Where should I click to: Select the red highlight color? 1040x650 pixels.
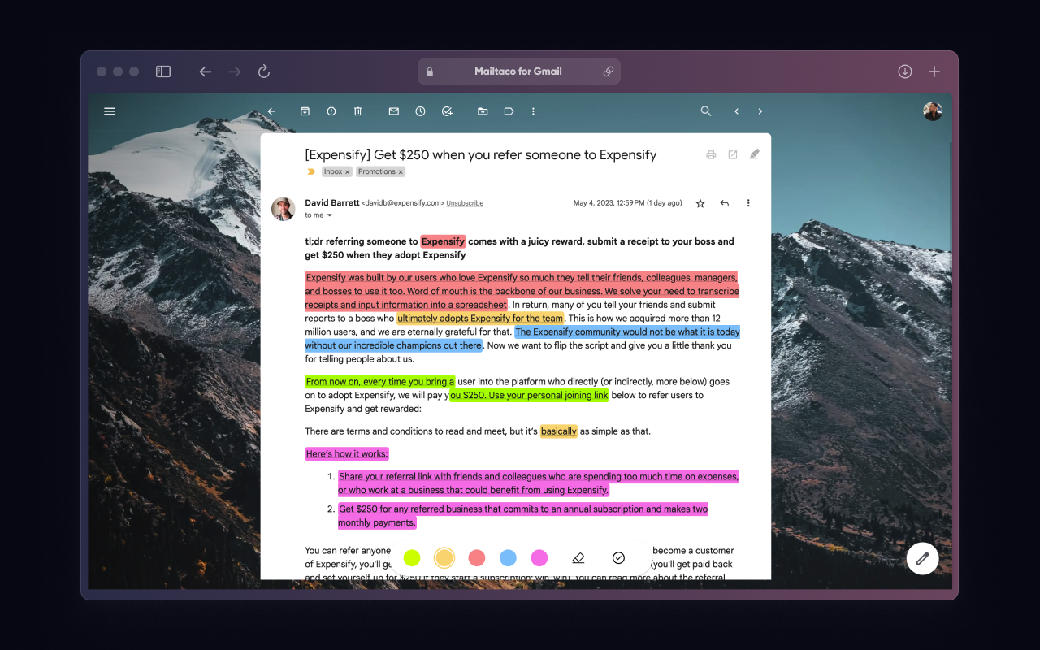click(477, 557)
